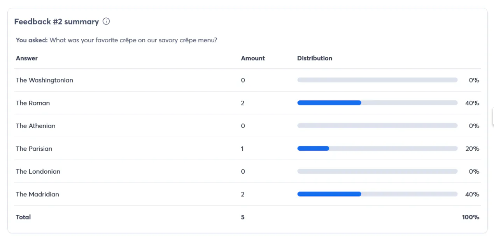Select The Londonian answer label
The height and width of the screenshot is (238, 494).
click(x=38, y=171)
